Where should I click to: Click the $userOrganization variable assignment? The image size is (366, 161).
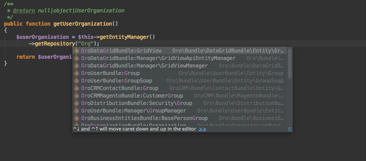click(x=43, y=37)
